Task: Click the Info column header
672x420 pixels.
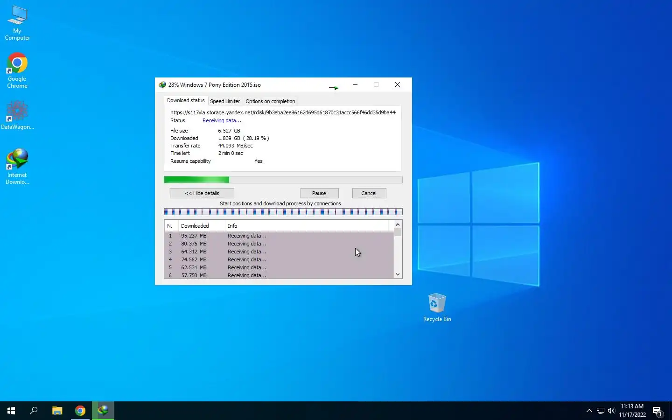Action: pyautogui.click(x=306, y=226)
